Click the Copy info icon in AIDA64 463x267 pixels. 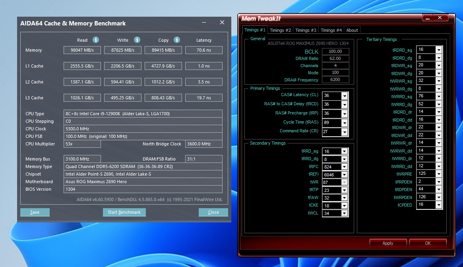pos(177,40)
